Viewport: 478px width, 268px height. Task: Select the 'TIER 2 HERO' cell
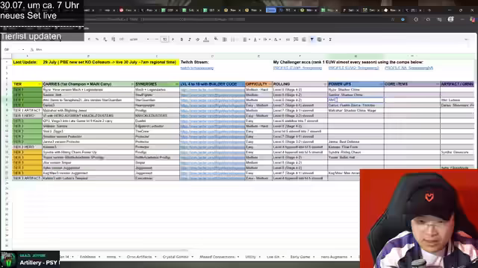pyautogui.click(x=27, y=147)
